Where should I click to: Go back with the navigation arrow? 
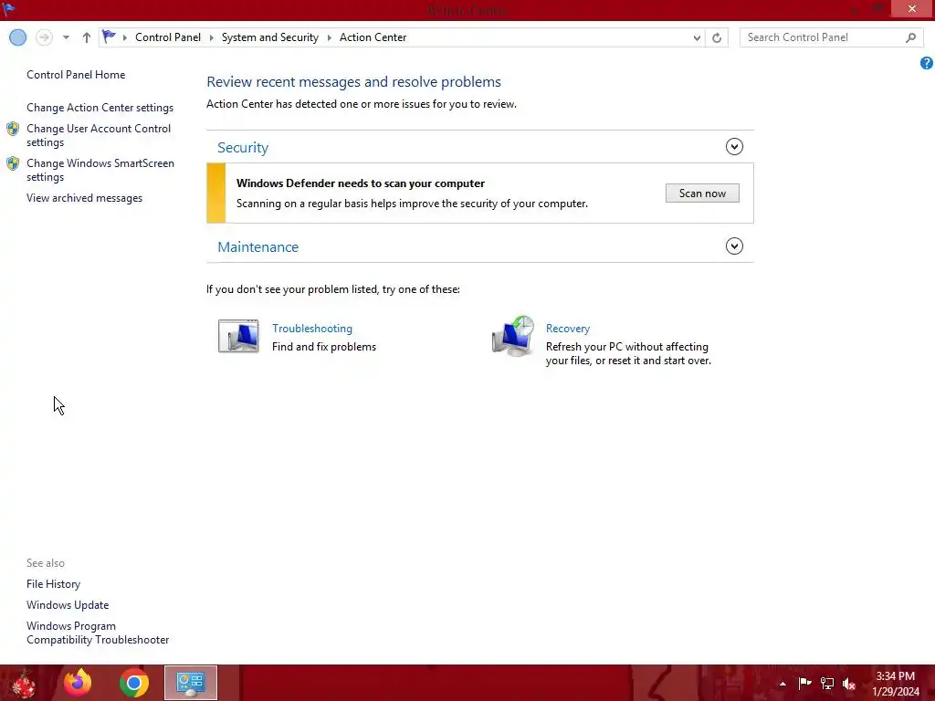[x=18, y=37]
